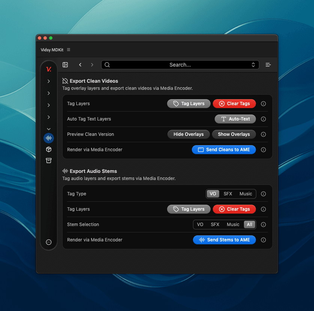Image resolution: width=314 pixels, height=311 pixels.
Task: Expand the third sidebar chevron section
Action: point(49,105)
